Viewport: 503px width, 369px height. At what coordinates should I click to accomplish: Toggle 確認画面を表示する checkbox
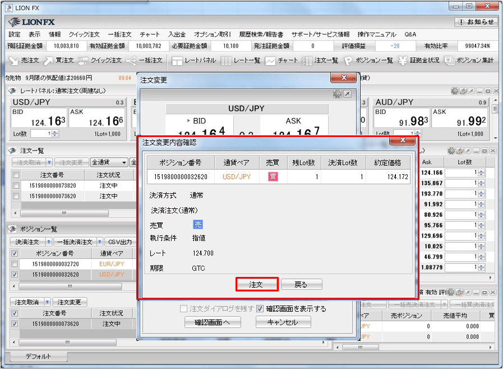[x=260, y=309]
